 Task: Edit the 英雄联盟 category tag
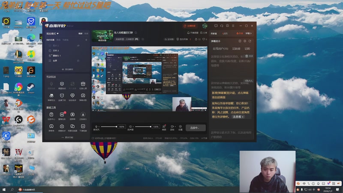coord(127,39)
